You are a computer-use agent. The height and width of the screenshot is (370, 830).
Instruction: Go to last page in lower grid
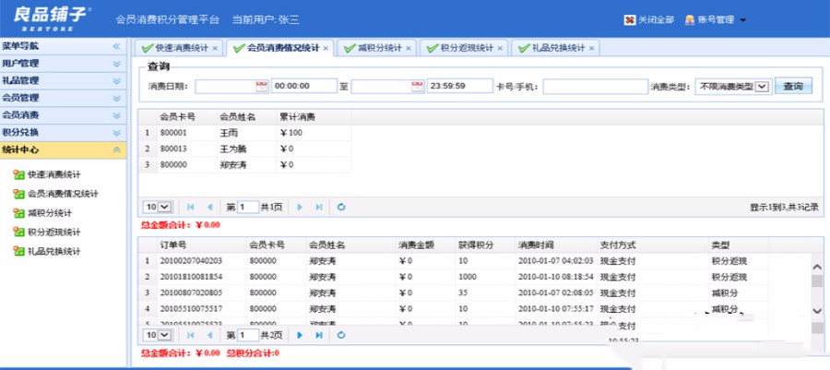click(319, 335)
